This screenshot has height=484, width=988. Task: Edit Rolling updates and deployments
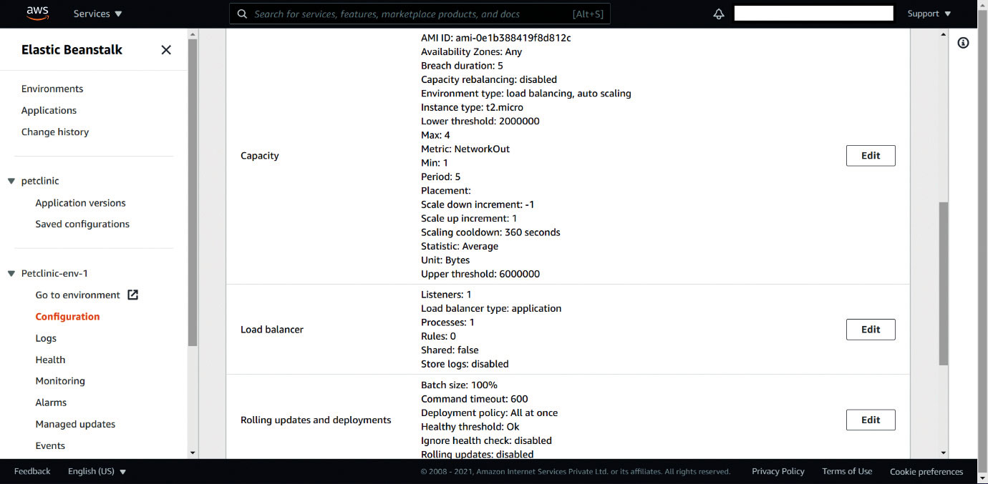870,420
